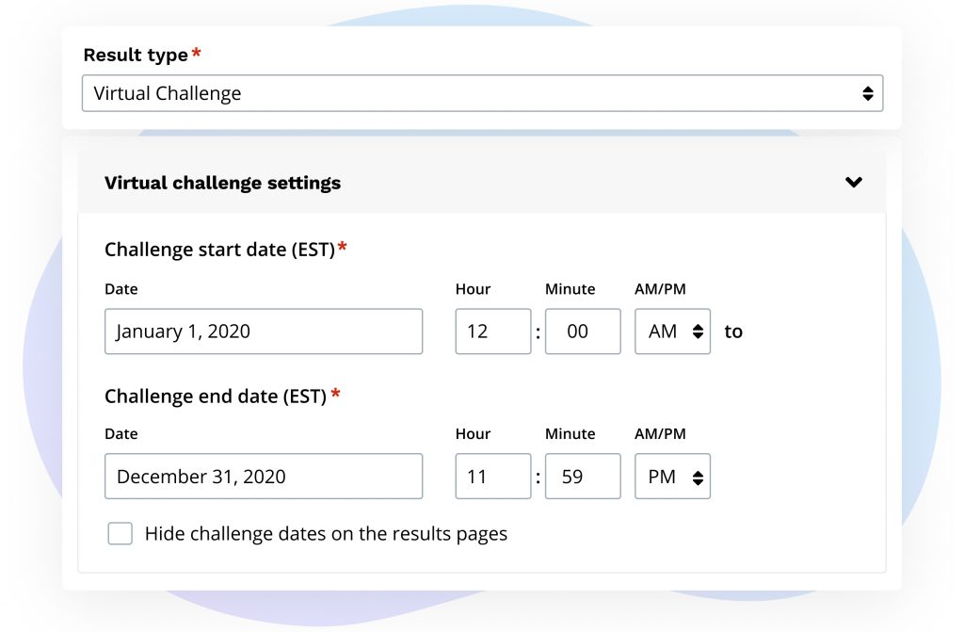Click the arrows icon in the AM selector
This screenshot has height=632, width=964.
697,332
